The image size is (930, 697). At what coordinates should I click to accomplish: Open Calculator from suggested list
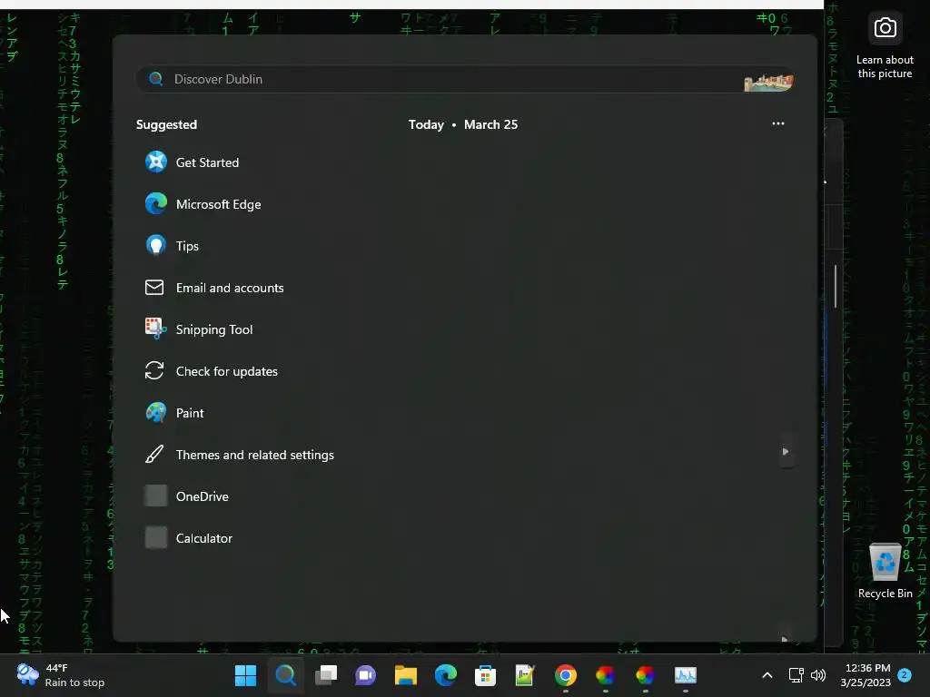pos(189,538)
